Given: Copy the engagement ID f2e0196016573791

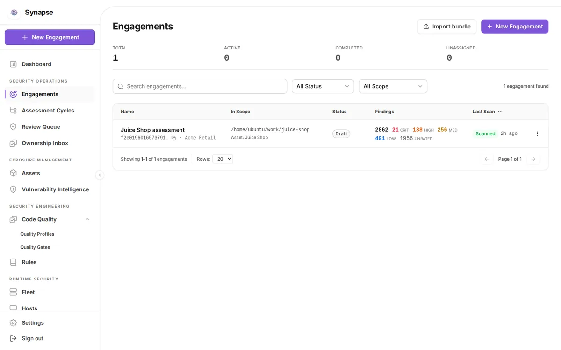Looking at the screenshot, I should 173,138.
